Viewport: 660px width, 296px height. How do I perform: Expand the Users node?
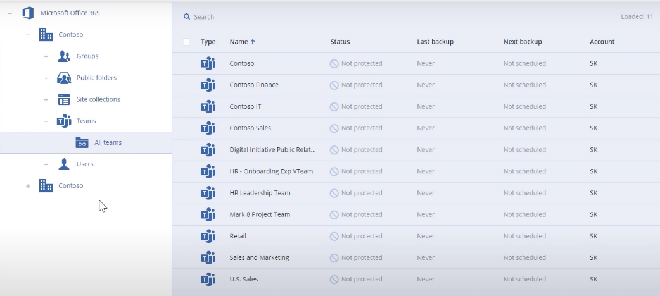point(46,164)
